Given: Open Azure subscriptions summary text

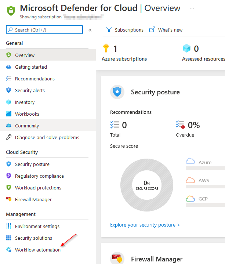Looking at the screenshot, I should pyautogui.click(x=124, y=59).
